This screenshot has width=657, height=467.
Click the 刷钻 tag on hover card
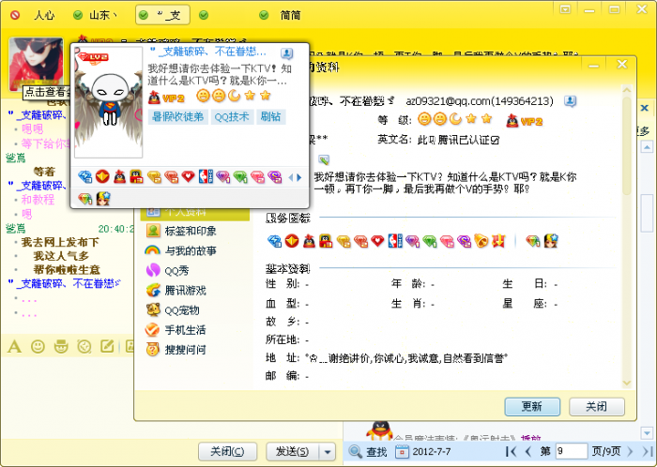(x=270, y=116)
